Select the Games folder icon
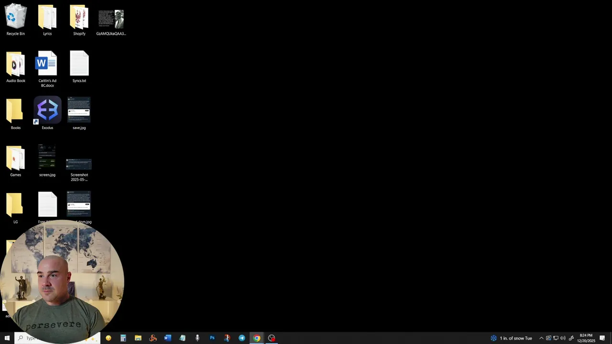Image resolution: width=612 pixels, height=344 pixels. (x=16, y=161)
